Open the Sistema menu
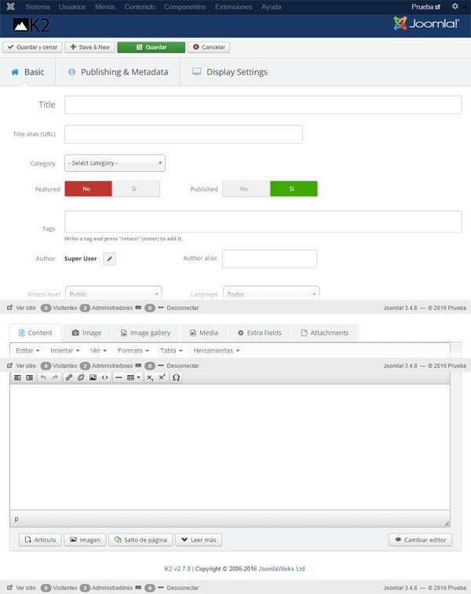Viewport: 471px width, 594px height. click(37, 7)
